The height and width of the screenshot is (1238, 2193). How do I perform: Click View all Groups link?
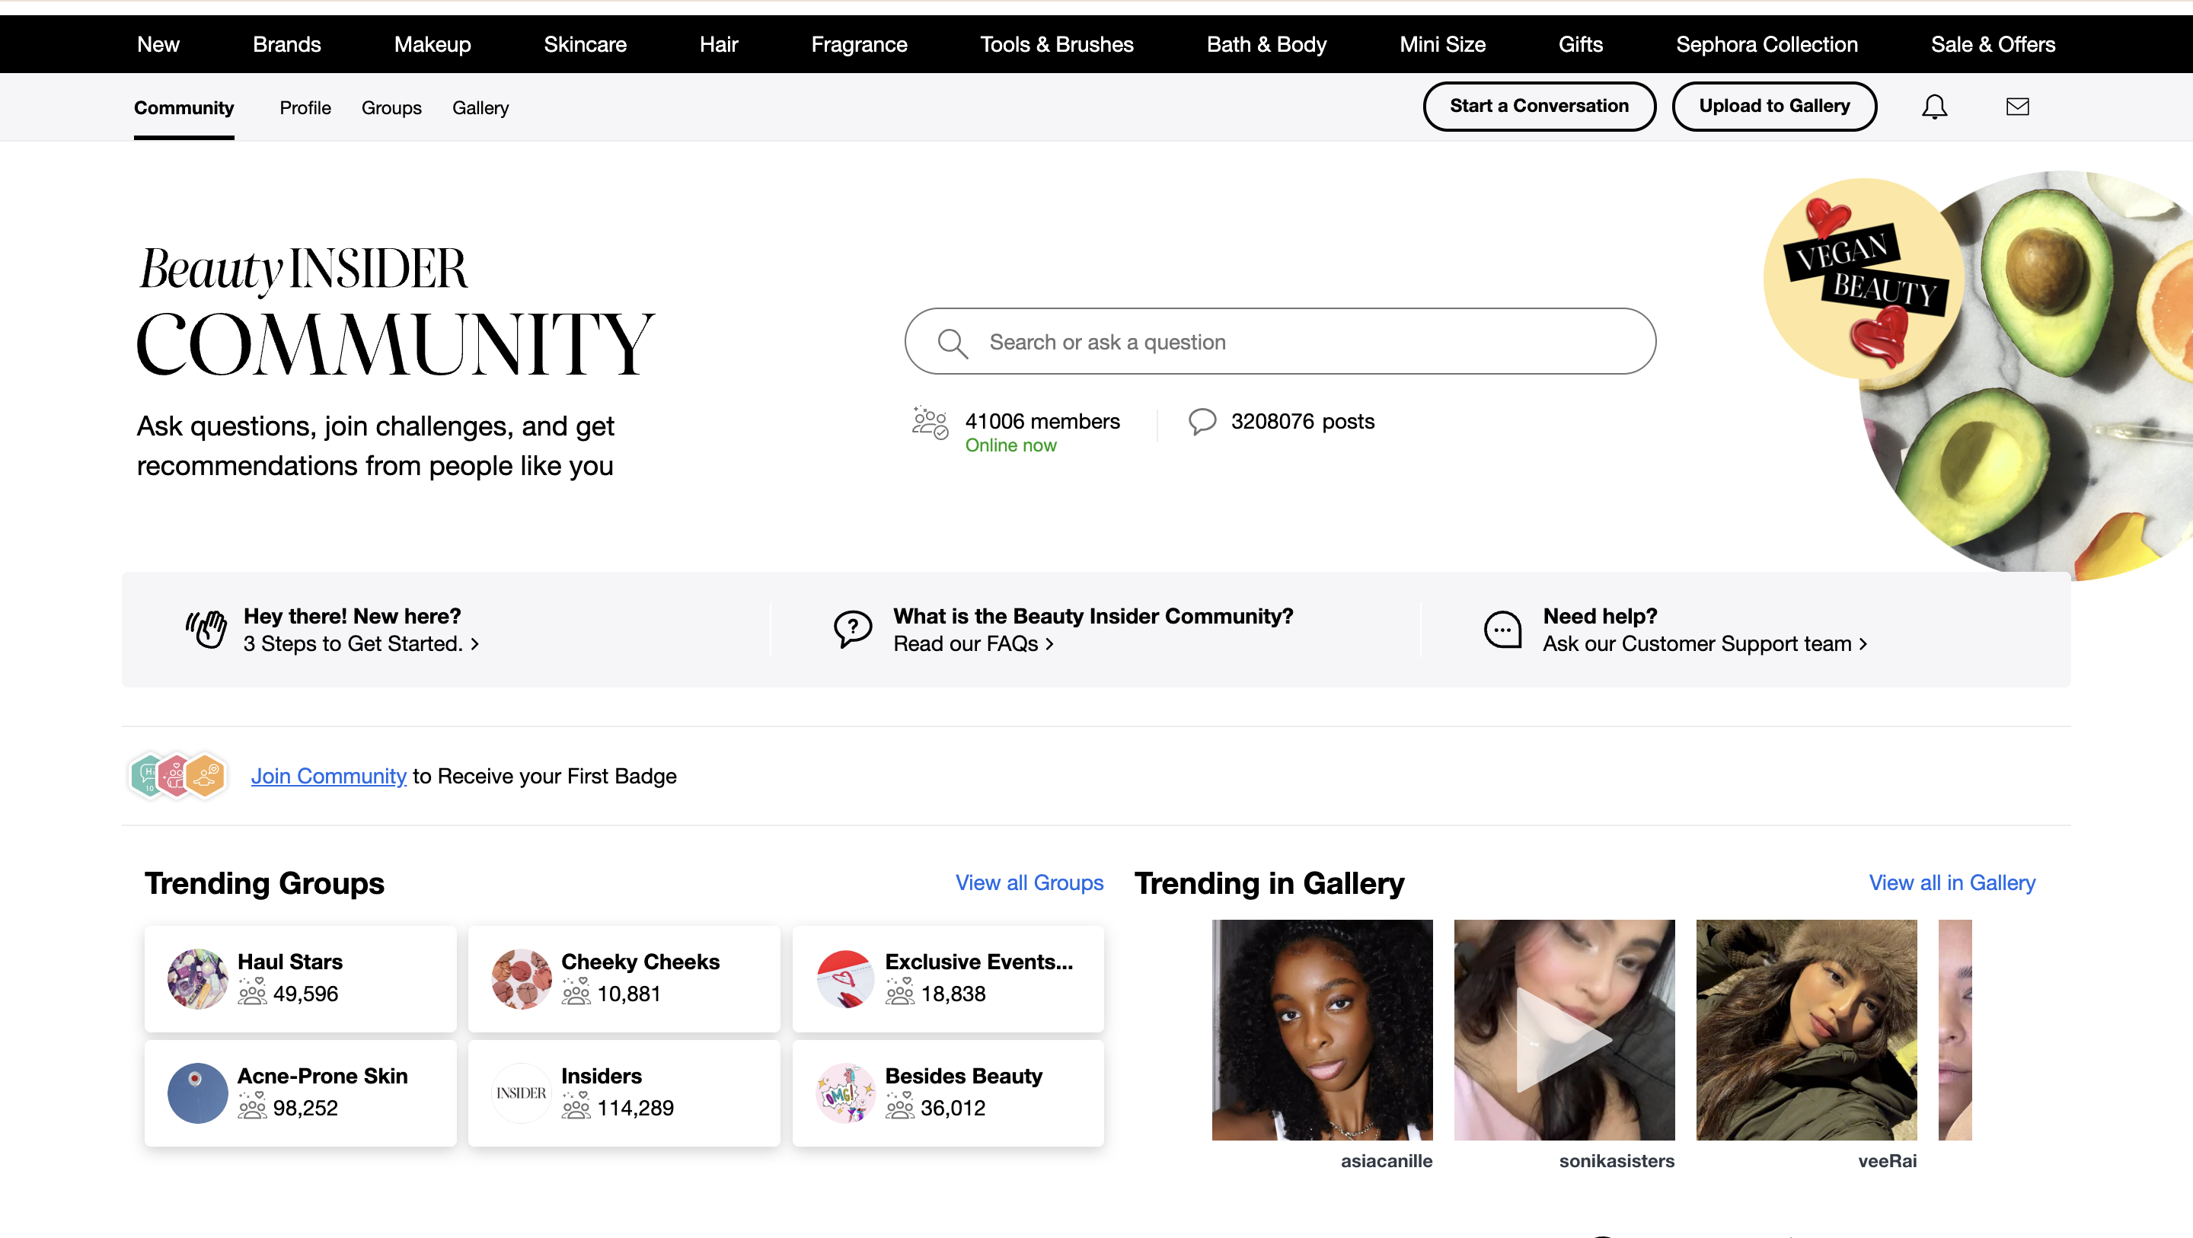pyautogui.click(x=1029, y=883)
